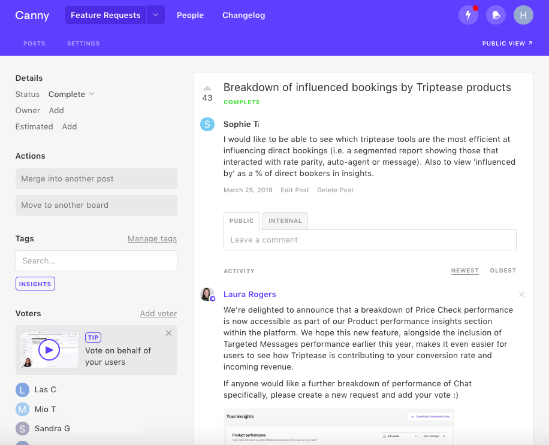
Task: Click the M avatar for Mio T
Action: point(22,409)
